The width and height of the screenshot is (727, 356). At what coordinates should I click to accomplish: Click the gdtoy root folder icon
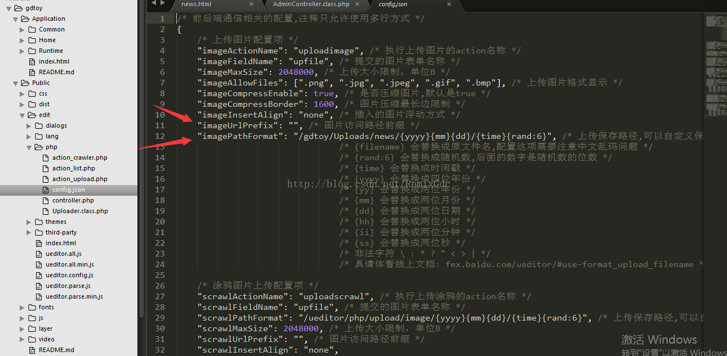[x=18, y=8]
